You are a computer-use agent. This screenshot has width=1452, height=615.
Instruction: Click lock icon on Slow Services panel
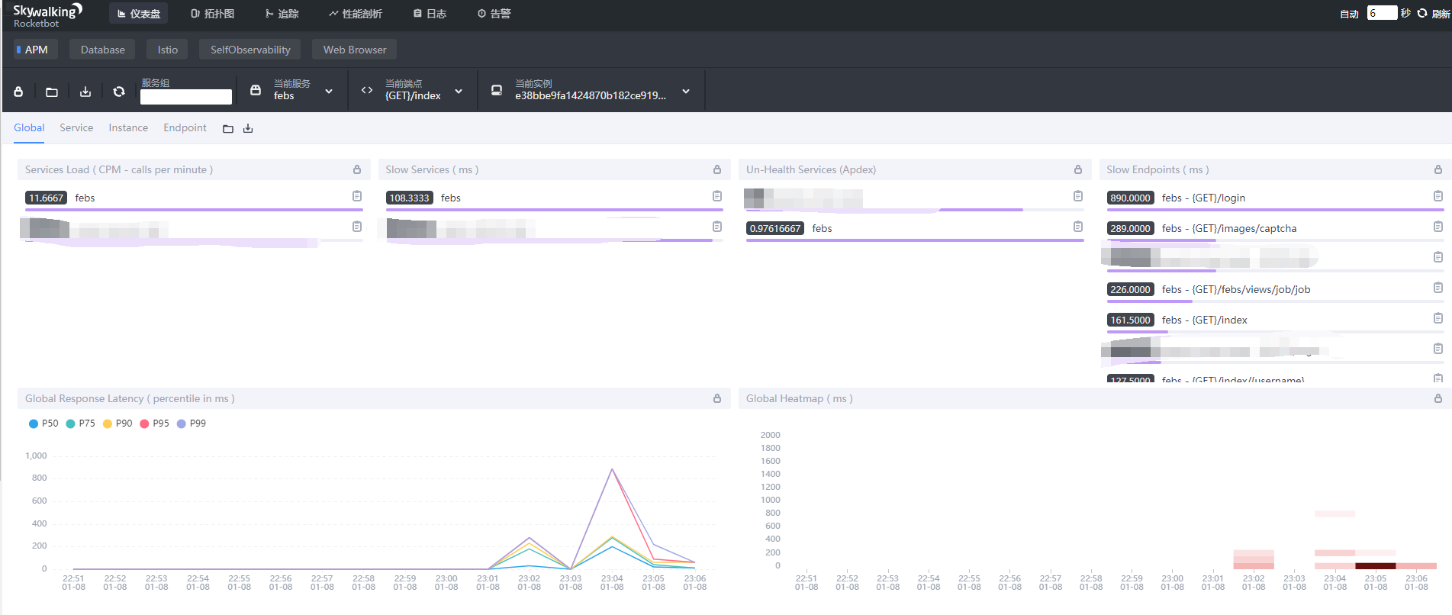[x=717, y=169]
